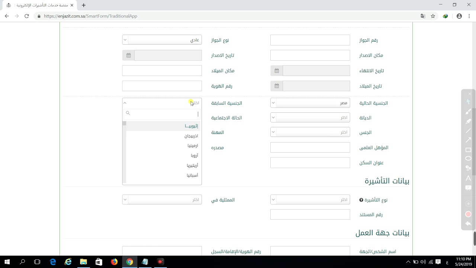This screenshot has height=268, width=476.
Task: Click the browser address bar URL
Action: coord(90,16)
